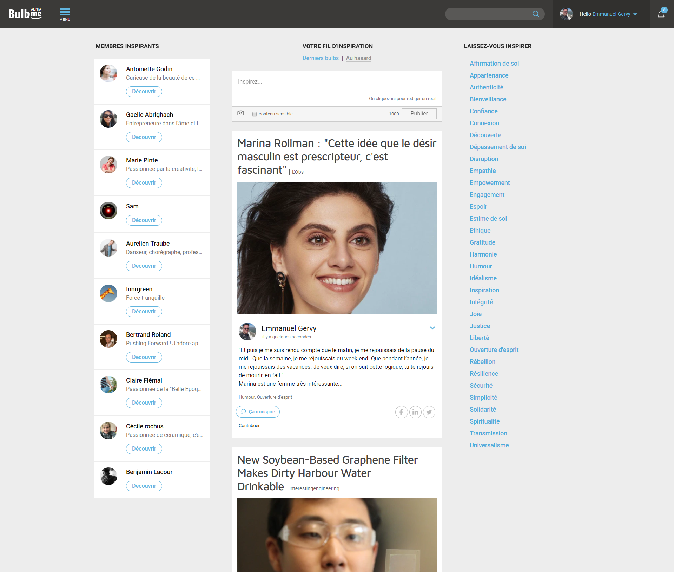674x572 pixels.
Task: Open the Marina Rollman article photo
Action: coord(337,248)
